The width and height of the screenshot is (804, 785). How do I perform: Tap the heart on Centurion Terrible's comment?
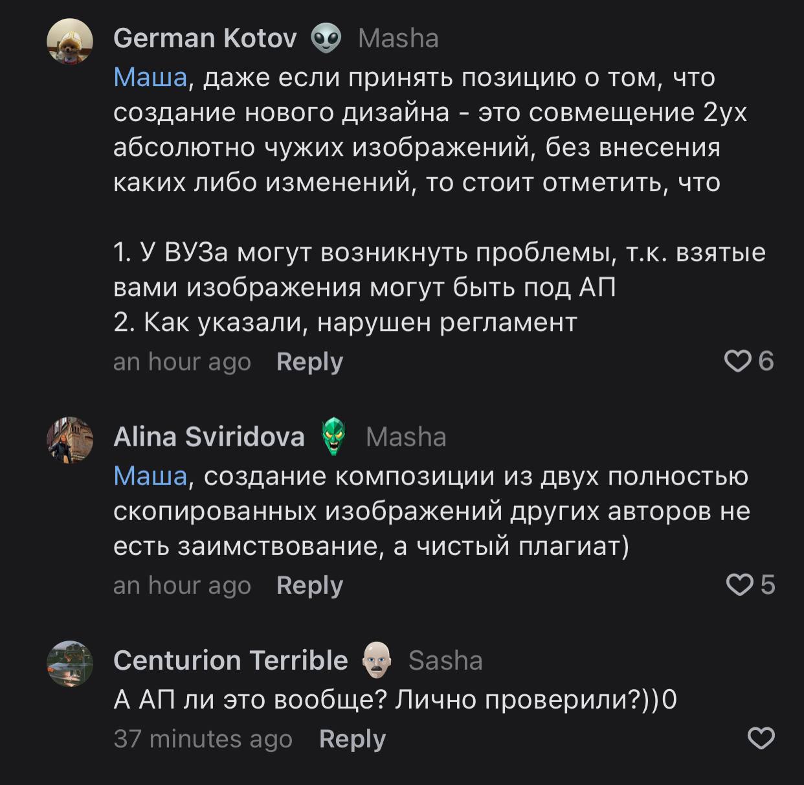click(761, 738)
